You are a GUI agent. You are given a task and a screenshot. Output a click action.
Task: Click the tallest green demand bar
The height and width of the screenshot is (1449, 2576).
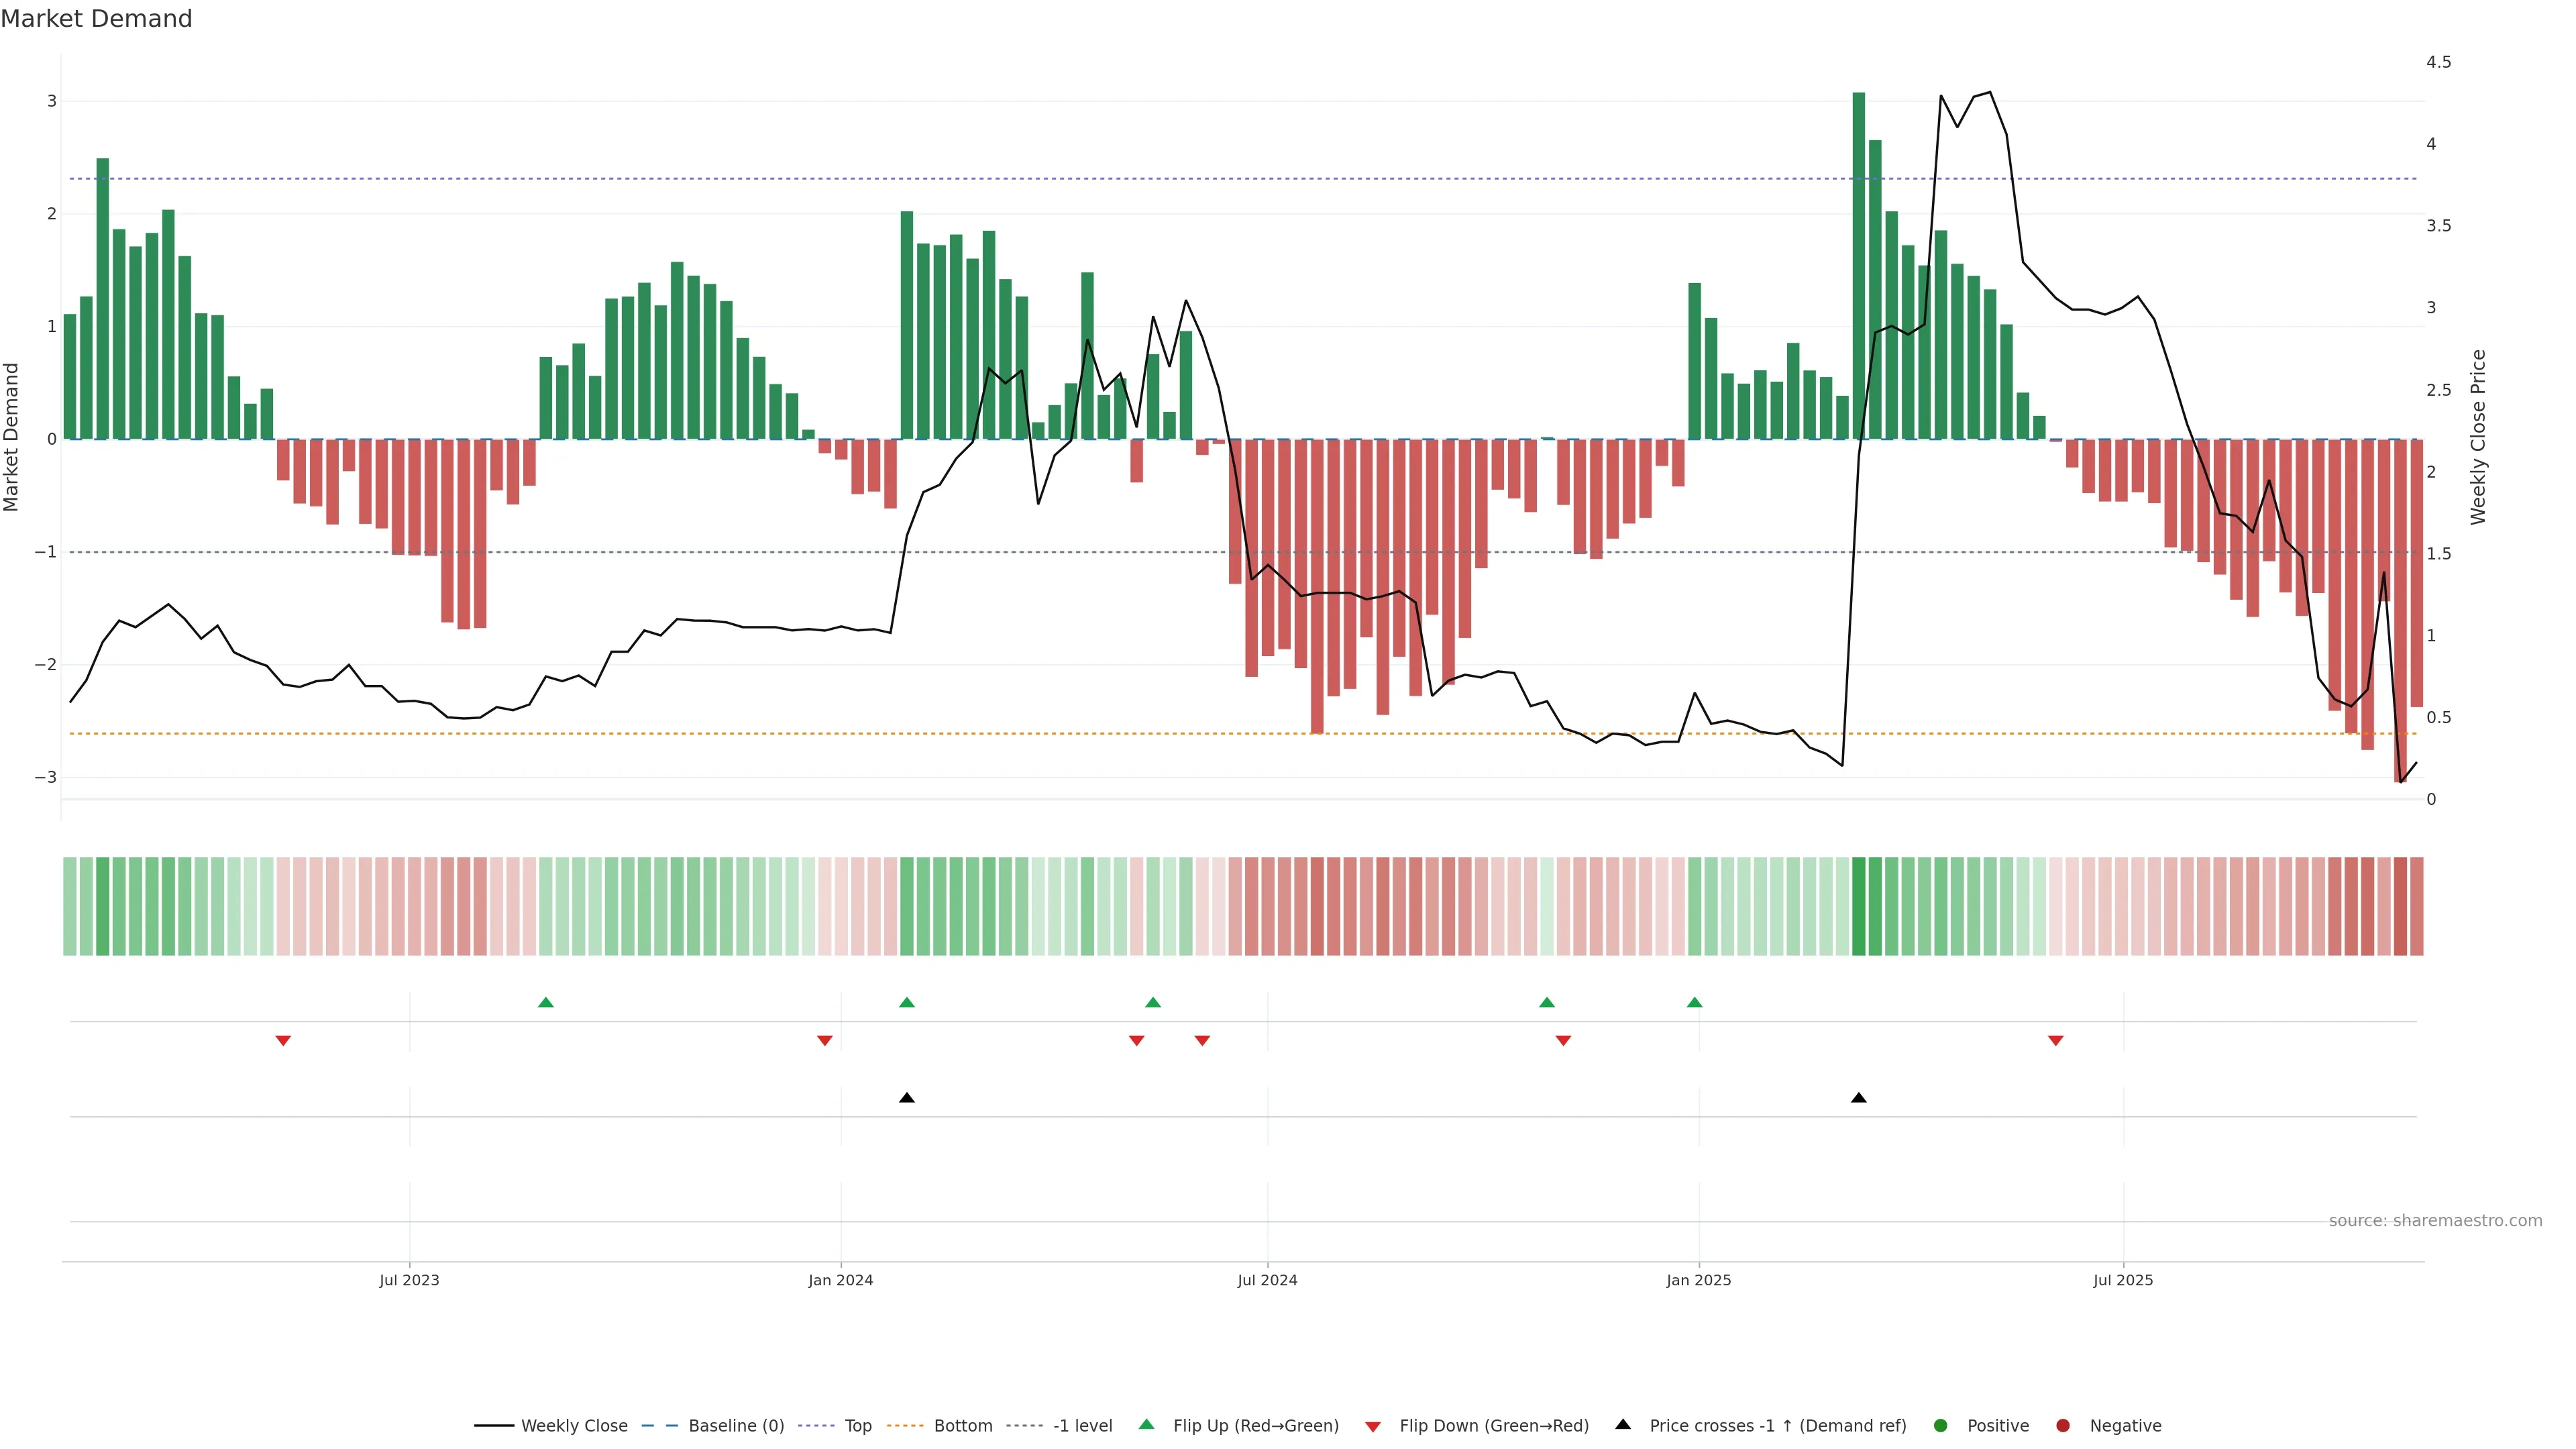click(x=1859, y=265)
